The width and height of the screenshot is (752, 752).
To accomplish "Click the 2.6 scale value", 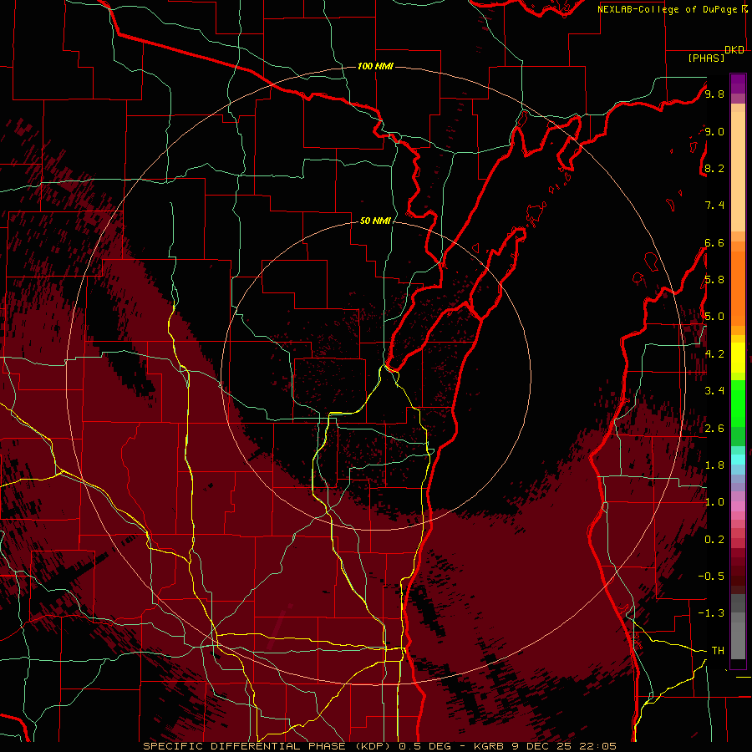I will pyautogui.click(x=714, y=429).
